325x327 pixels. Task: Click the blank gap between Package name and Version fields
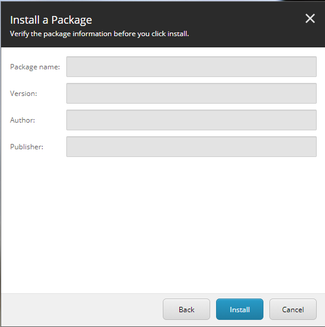[x=191, y=80]
